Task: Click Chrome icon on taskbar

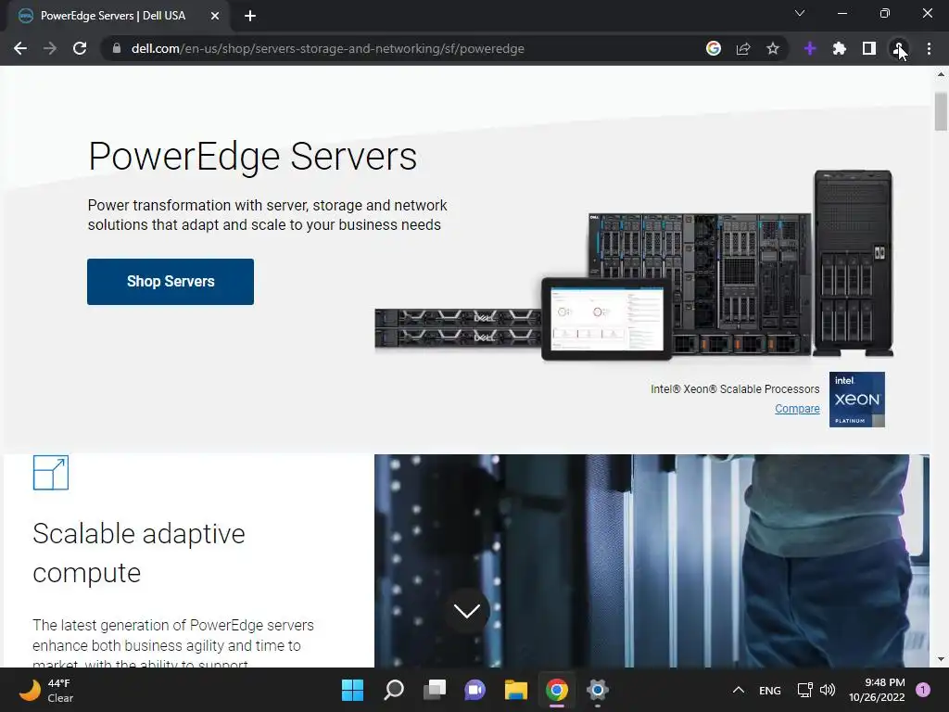Action: [x=556, y=690]
